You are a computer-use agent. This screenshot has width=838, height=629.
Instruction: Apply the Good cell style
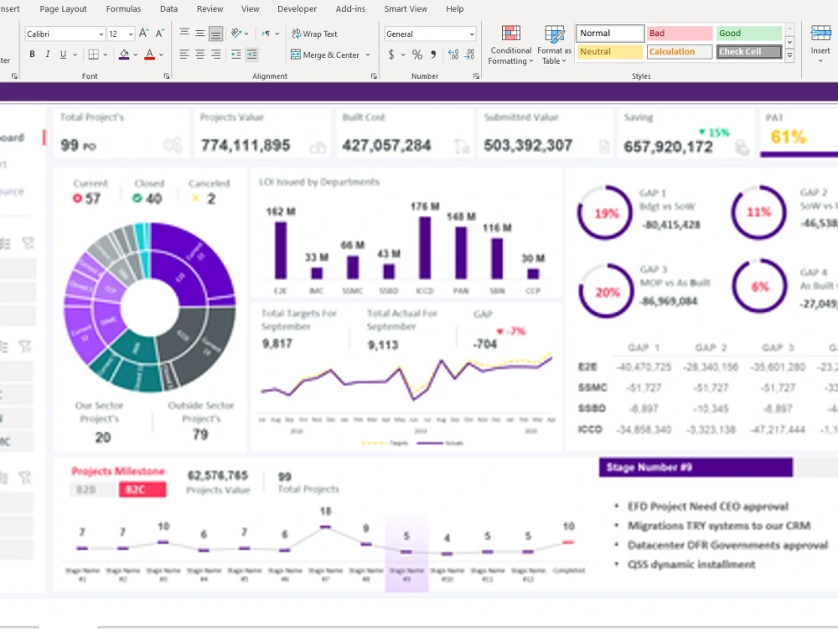pyautogui.click(x=748, y=33)
